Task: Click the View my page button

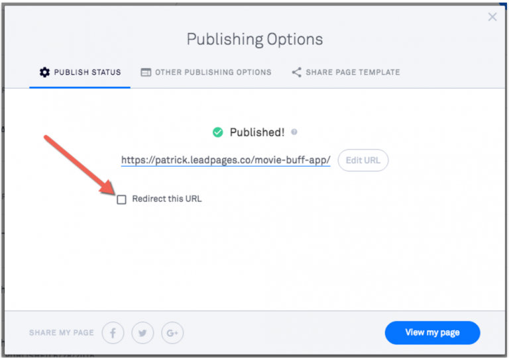Action: (432, 333)
